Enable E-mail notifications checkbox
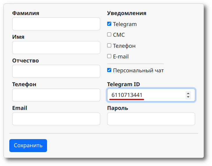This screenshot has height=166, width=212. click(109, 56)
